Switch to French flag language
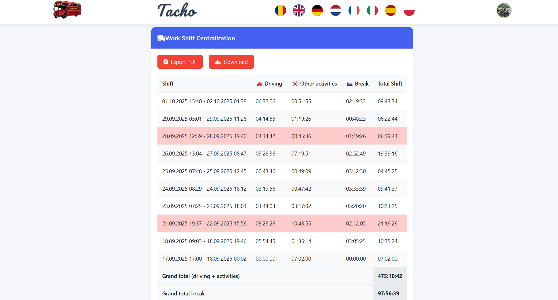Viewport: 558px width, 300px height. [x=354, y=10]
